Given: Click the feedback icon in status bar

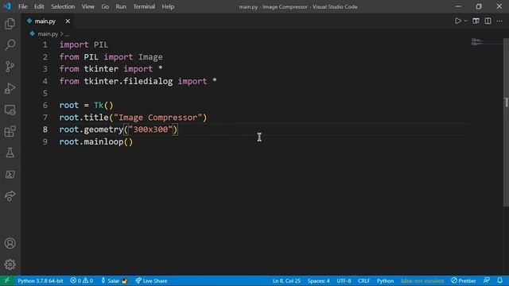Looking at the screenshot, I should point(486,280).
